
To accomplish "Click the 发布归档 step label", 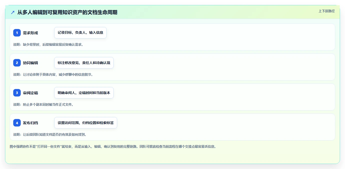I will (30, 123).
